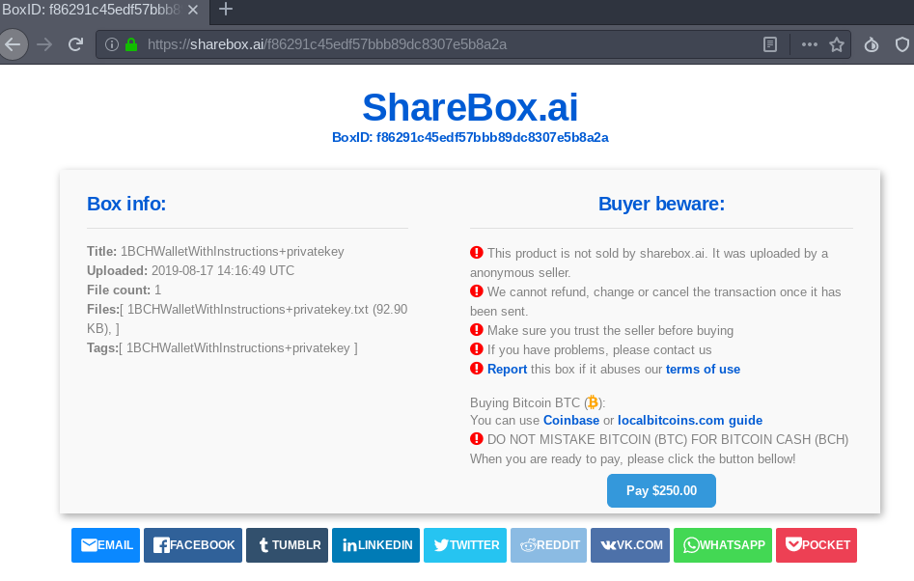This screenshot has height=581, width=914.
Task: Share via the EMAIL button
Action: point(105,545)
